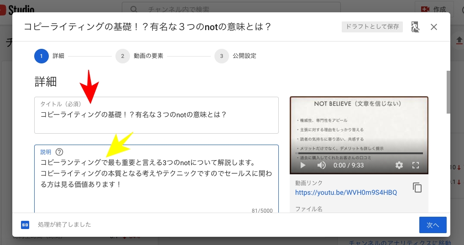Close the upload dialog

(434, 27)
